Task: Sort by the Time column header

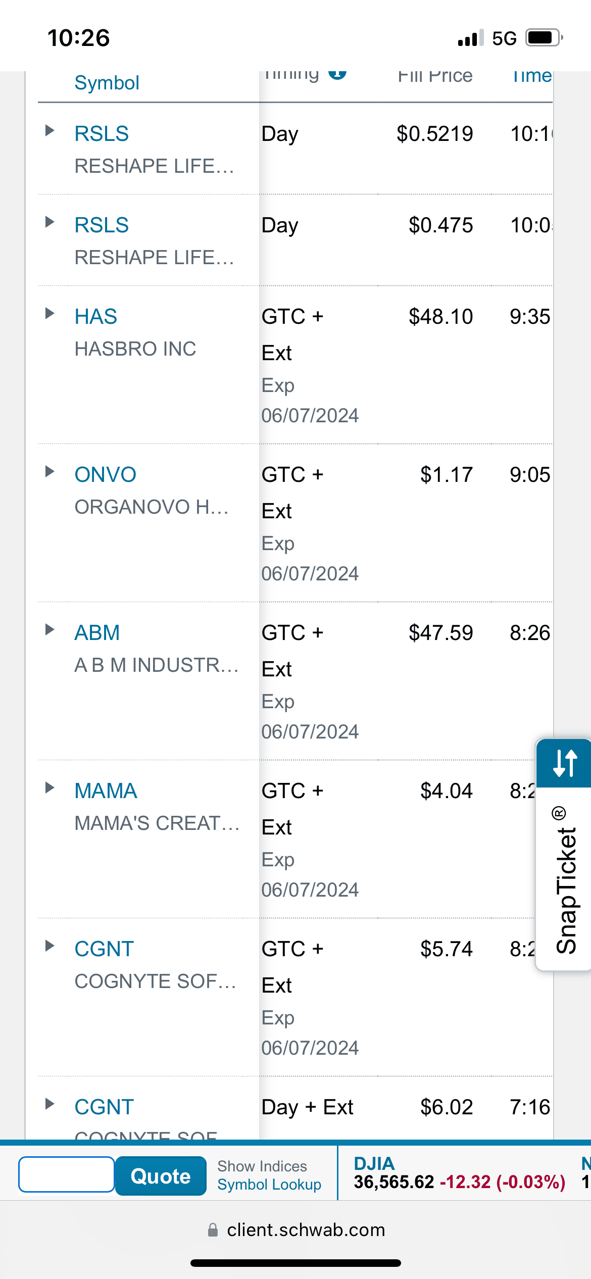Action: (531, 77)
